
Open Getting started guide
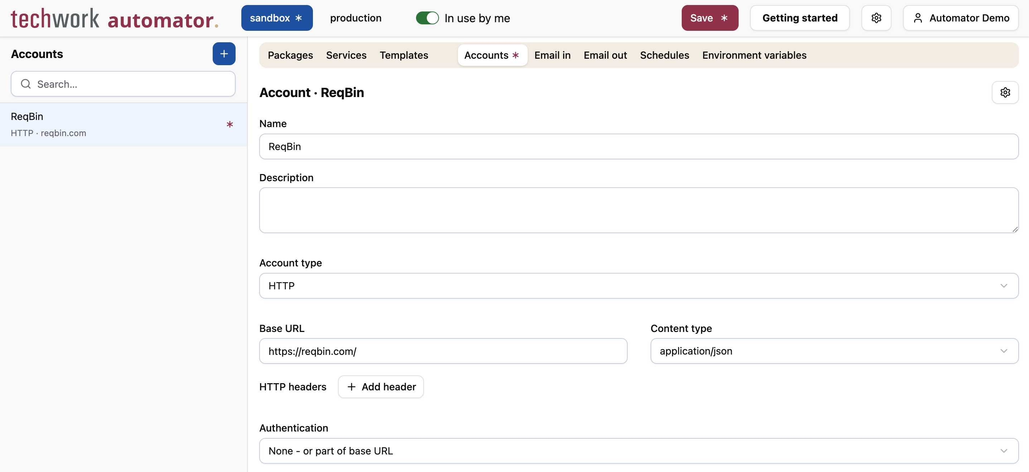799,18
